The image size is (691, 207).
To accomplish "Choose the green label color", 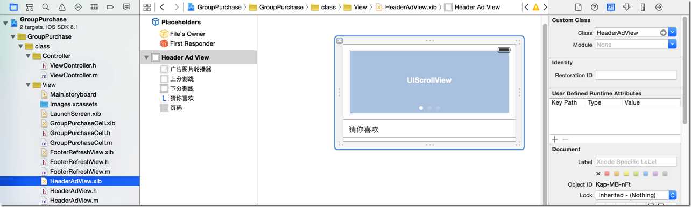I will pyautogui.click(x=636, y=174).
